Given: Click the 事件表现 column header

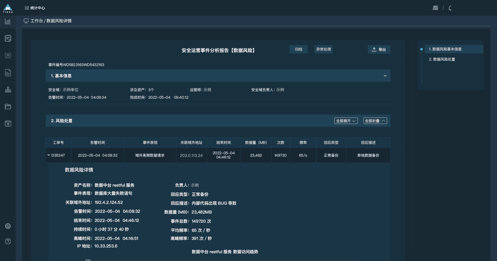Looking at the screenshot, I should pyautogui.click(x=150, y=143).
